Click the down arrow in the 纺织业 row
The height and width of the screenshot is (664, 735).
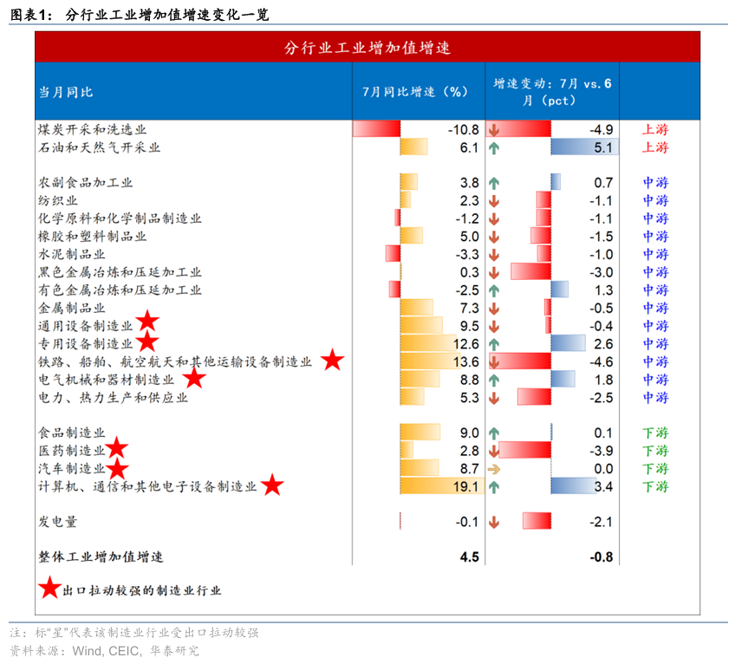[x=493, y=201]
